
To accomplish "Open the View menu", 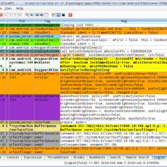I will click(x=8, y=8).
